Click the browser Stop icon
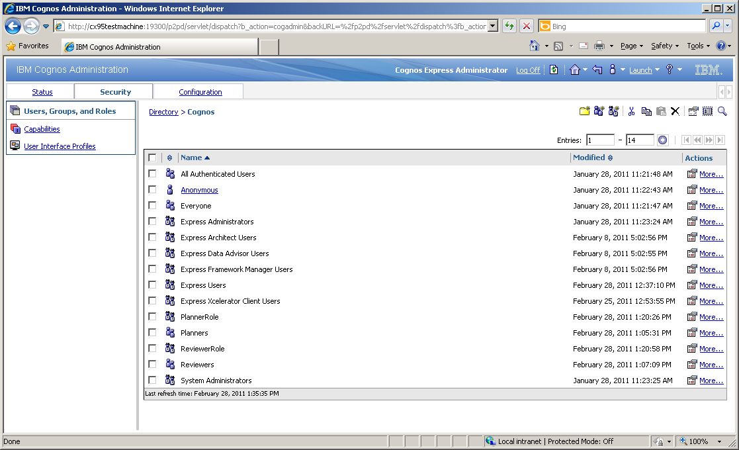739x450 pixels. coord(527,26)
